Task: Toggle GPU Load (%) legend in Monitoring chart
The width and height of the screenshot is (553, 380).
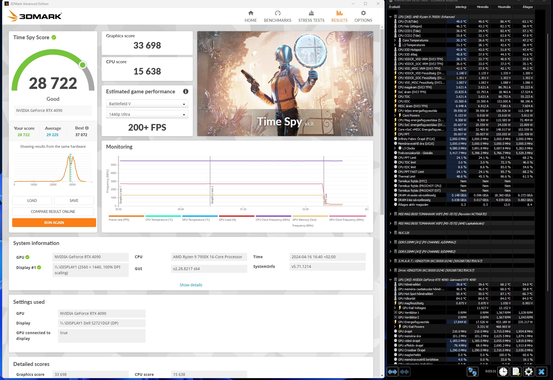Action: tap(236, 218)
